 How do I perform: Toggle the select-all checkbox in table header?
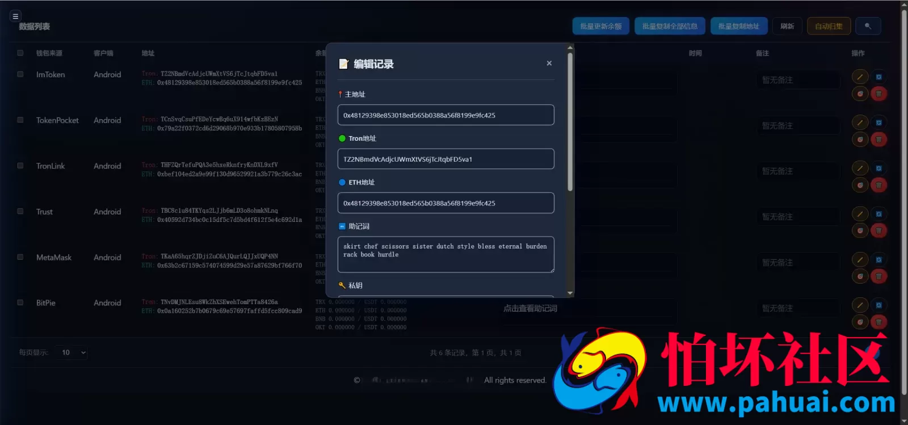(20, 53)
